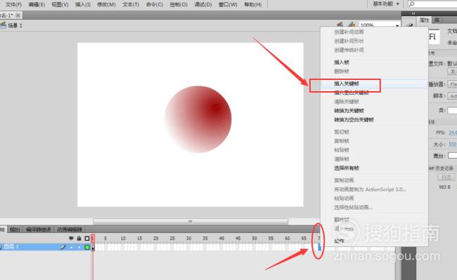
Task: Click frame 30 on the timeline ruler
Action: tap(189, 238)
